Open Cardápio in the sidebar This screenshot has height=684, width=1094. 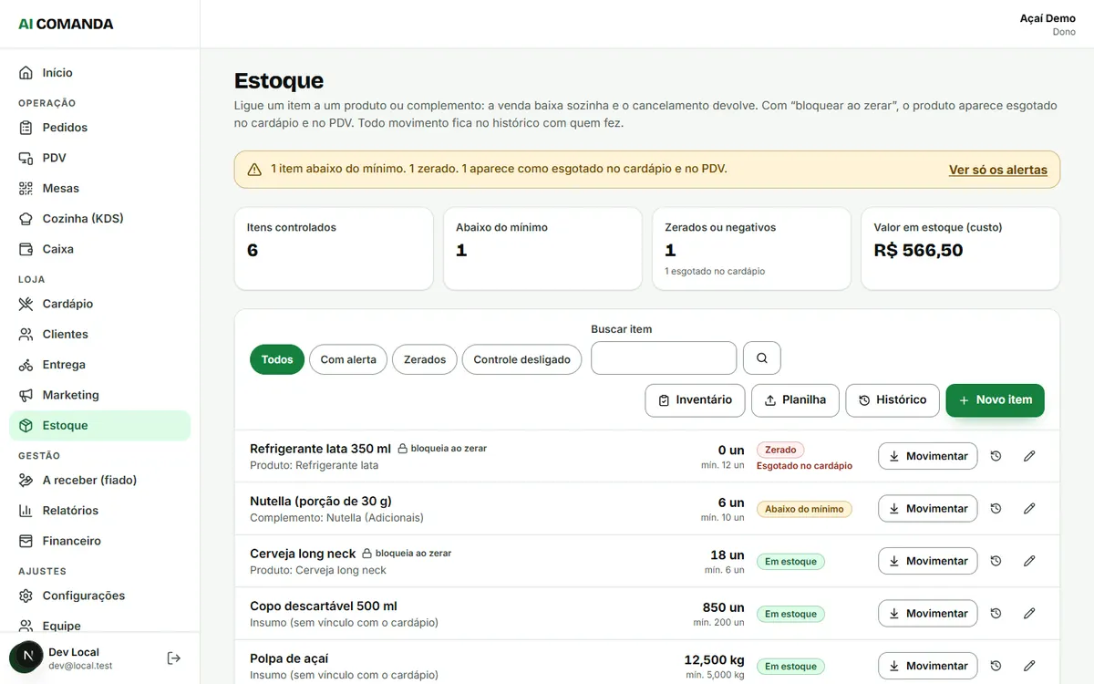click(x=100, y=304)
